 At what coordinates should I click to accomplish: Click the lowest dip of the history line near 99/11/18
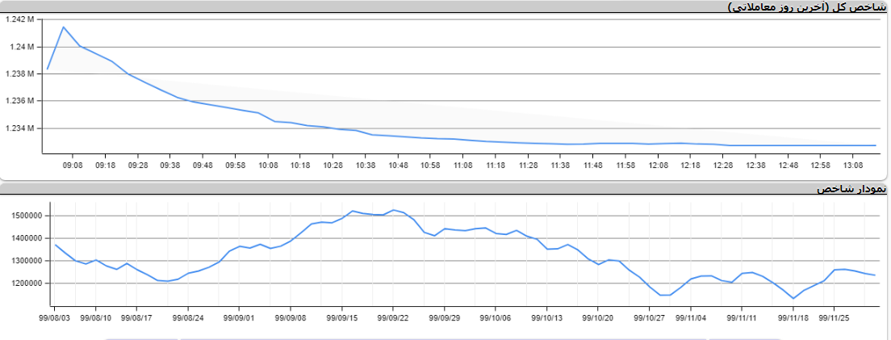(793, 299)
